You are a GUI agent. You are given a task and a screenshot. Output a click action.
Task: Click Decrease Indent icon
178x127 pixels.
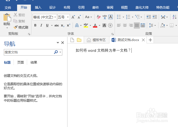click(148, 17)
